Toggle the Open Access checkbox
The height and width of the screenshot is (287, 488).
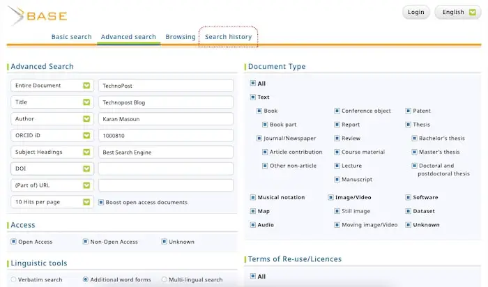(x=13, y=241)
